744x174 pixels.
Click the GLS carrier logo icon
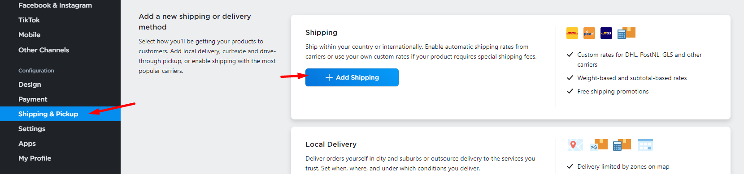(606, 33)
